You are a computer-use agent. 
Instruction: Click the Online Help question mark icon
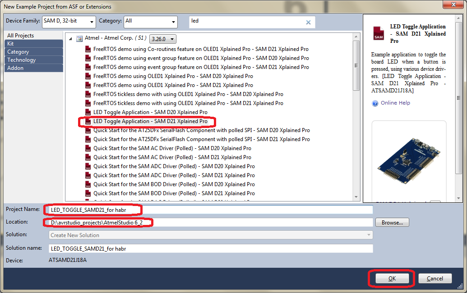coord(375,103)
